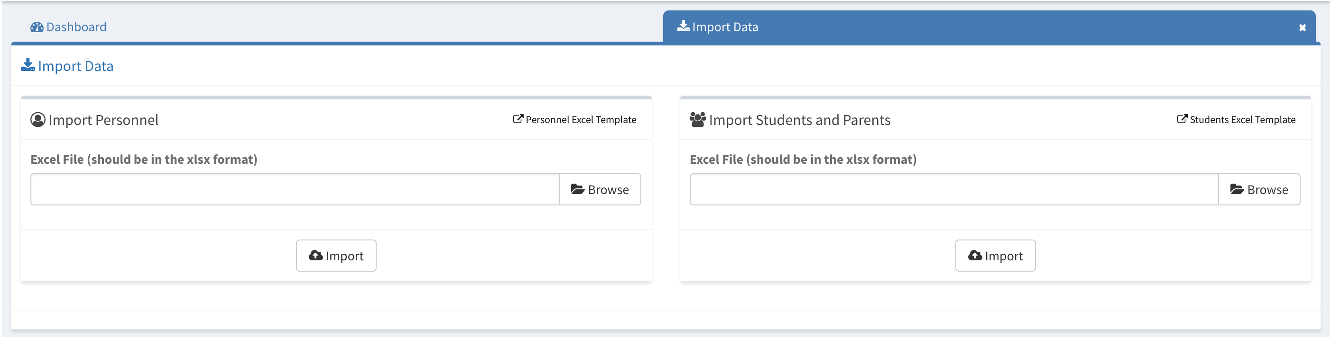Click the Import Students and Parents heading

pyautogui.click(x=799, y=120)
